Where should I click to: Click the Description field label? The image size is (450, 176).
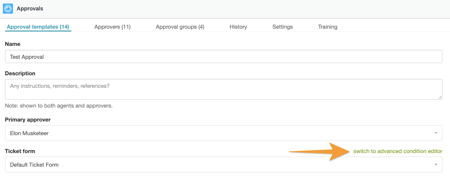tap(20, 73)
